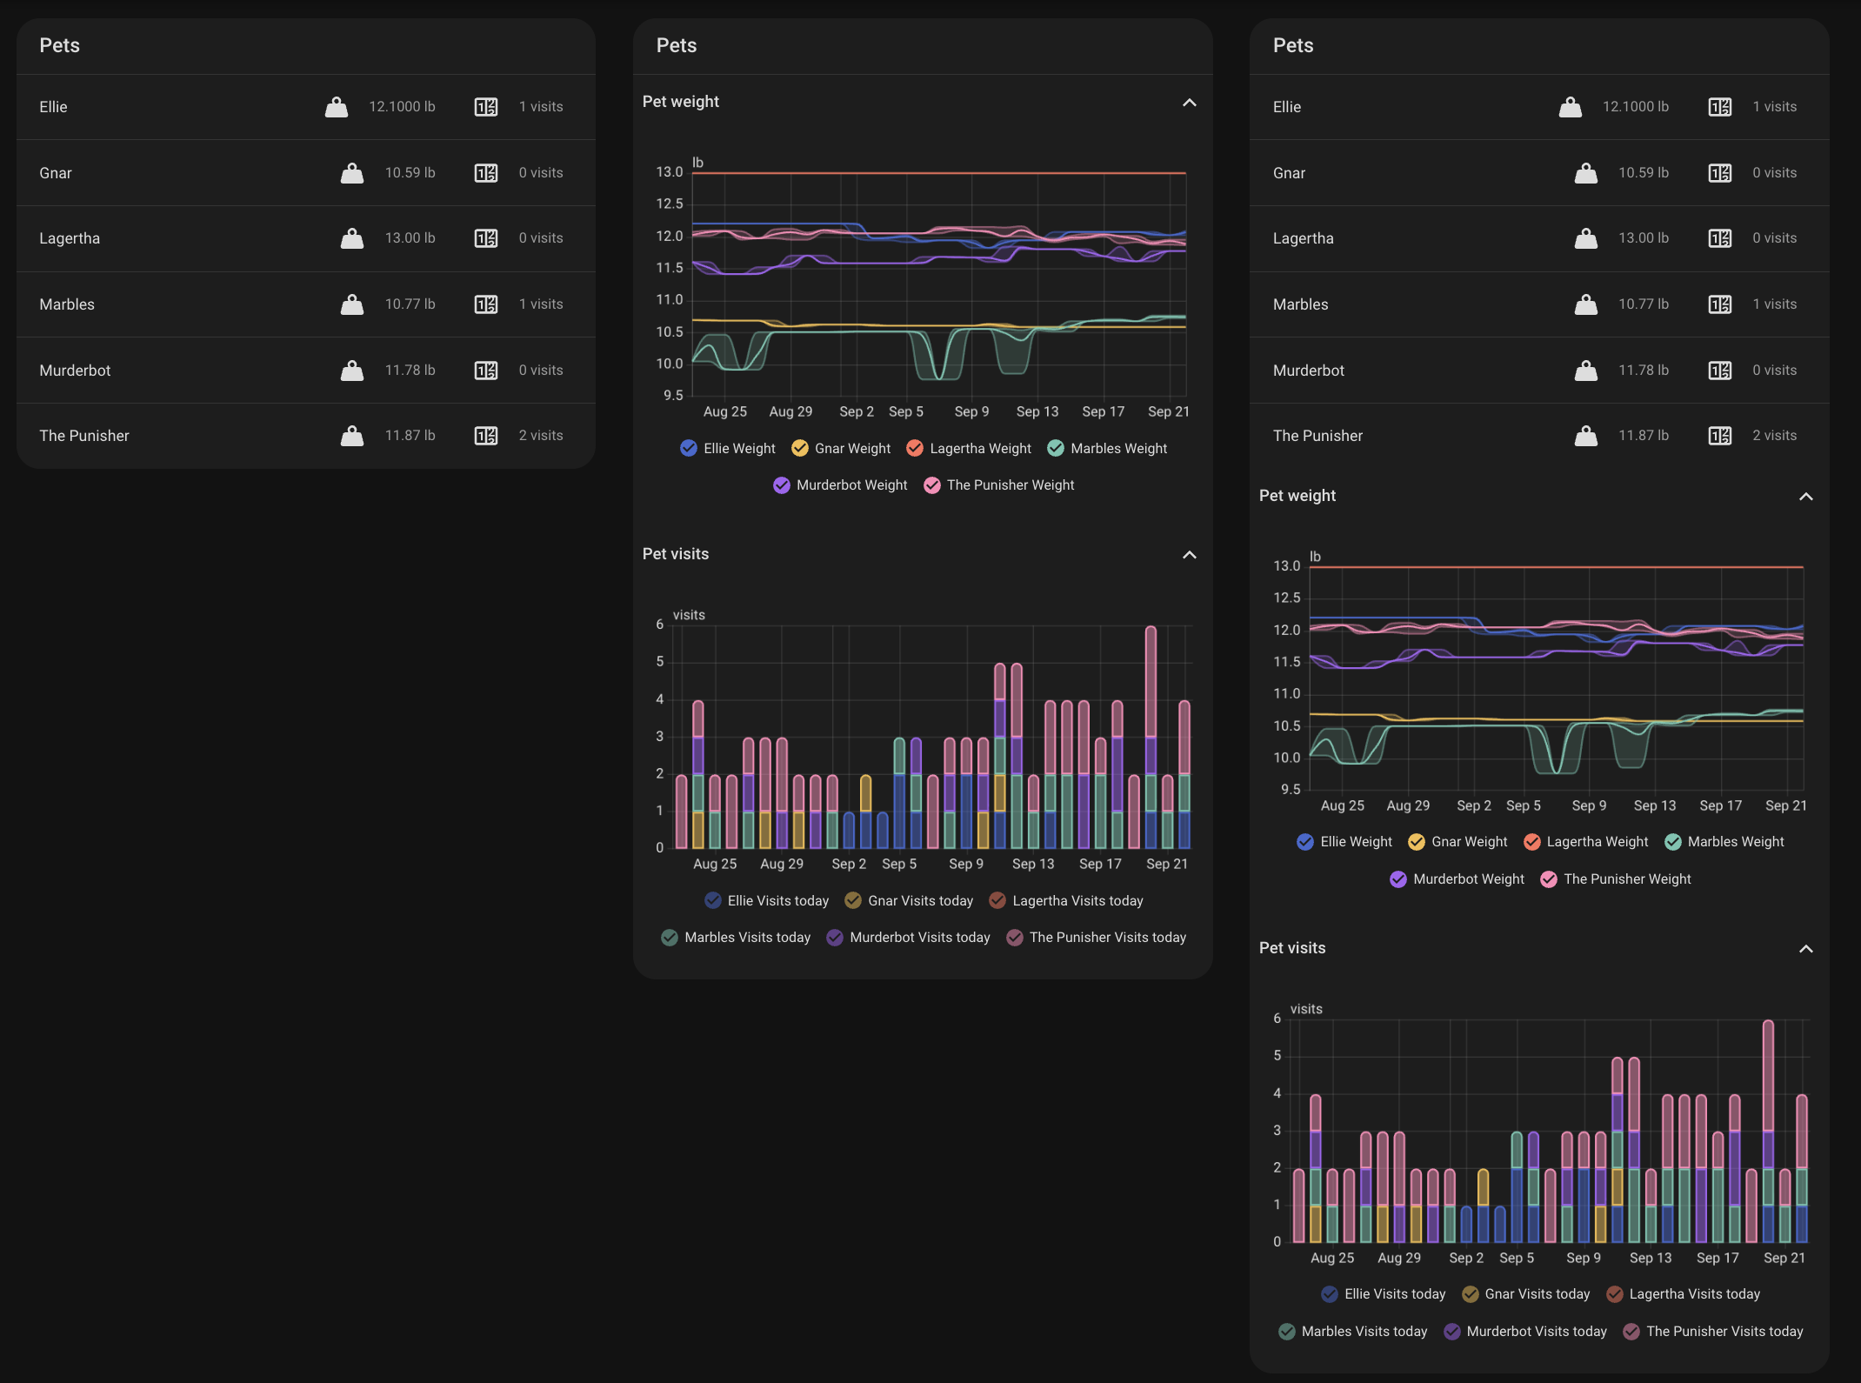Click Marbles' visits counter icon in right Pets card
This screenshot has width=1861, height=1383.
(x=1720, y=304)
